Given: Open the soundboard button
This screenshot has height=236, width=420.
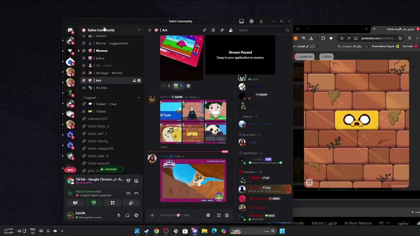Looking at the screenshot, I should pos(131,203).
